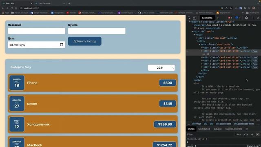
Task: Close the DevTools panel
Action: click(258, 18)
